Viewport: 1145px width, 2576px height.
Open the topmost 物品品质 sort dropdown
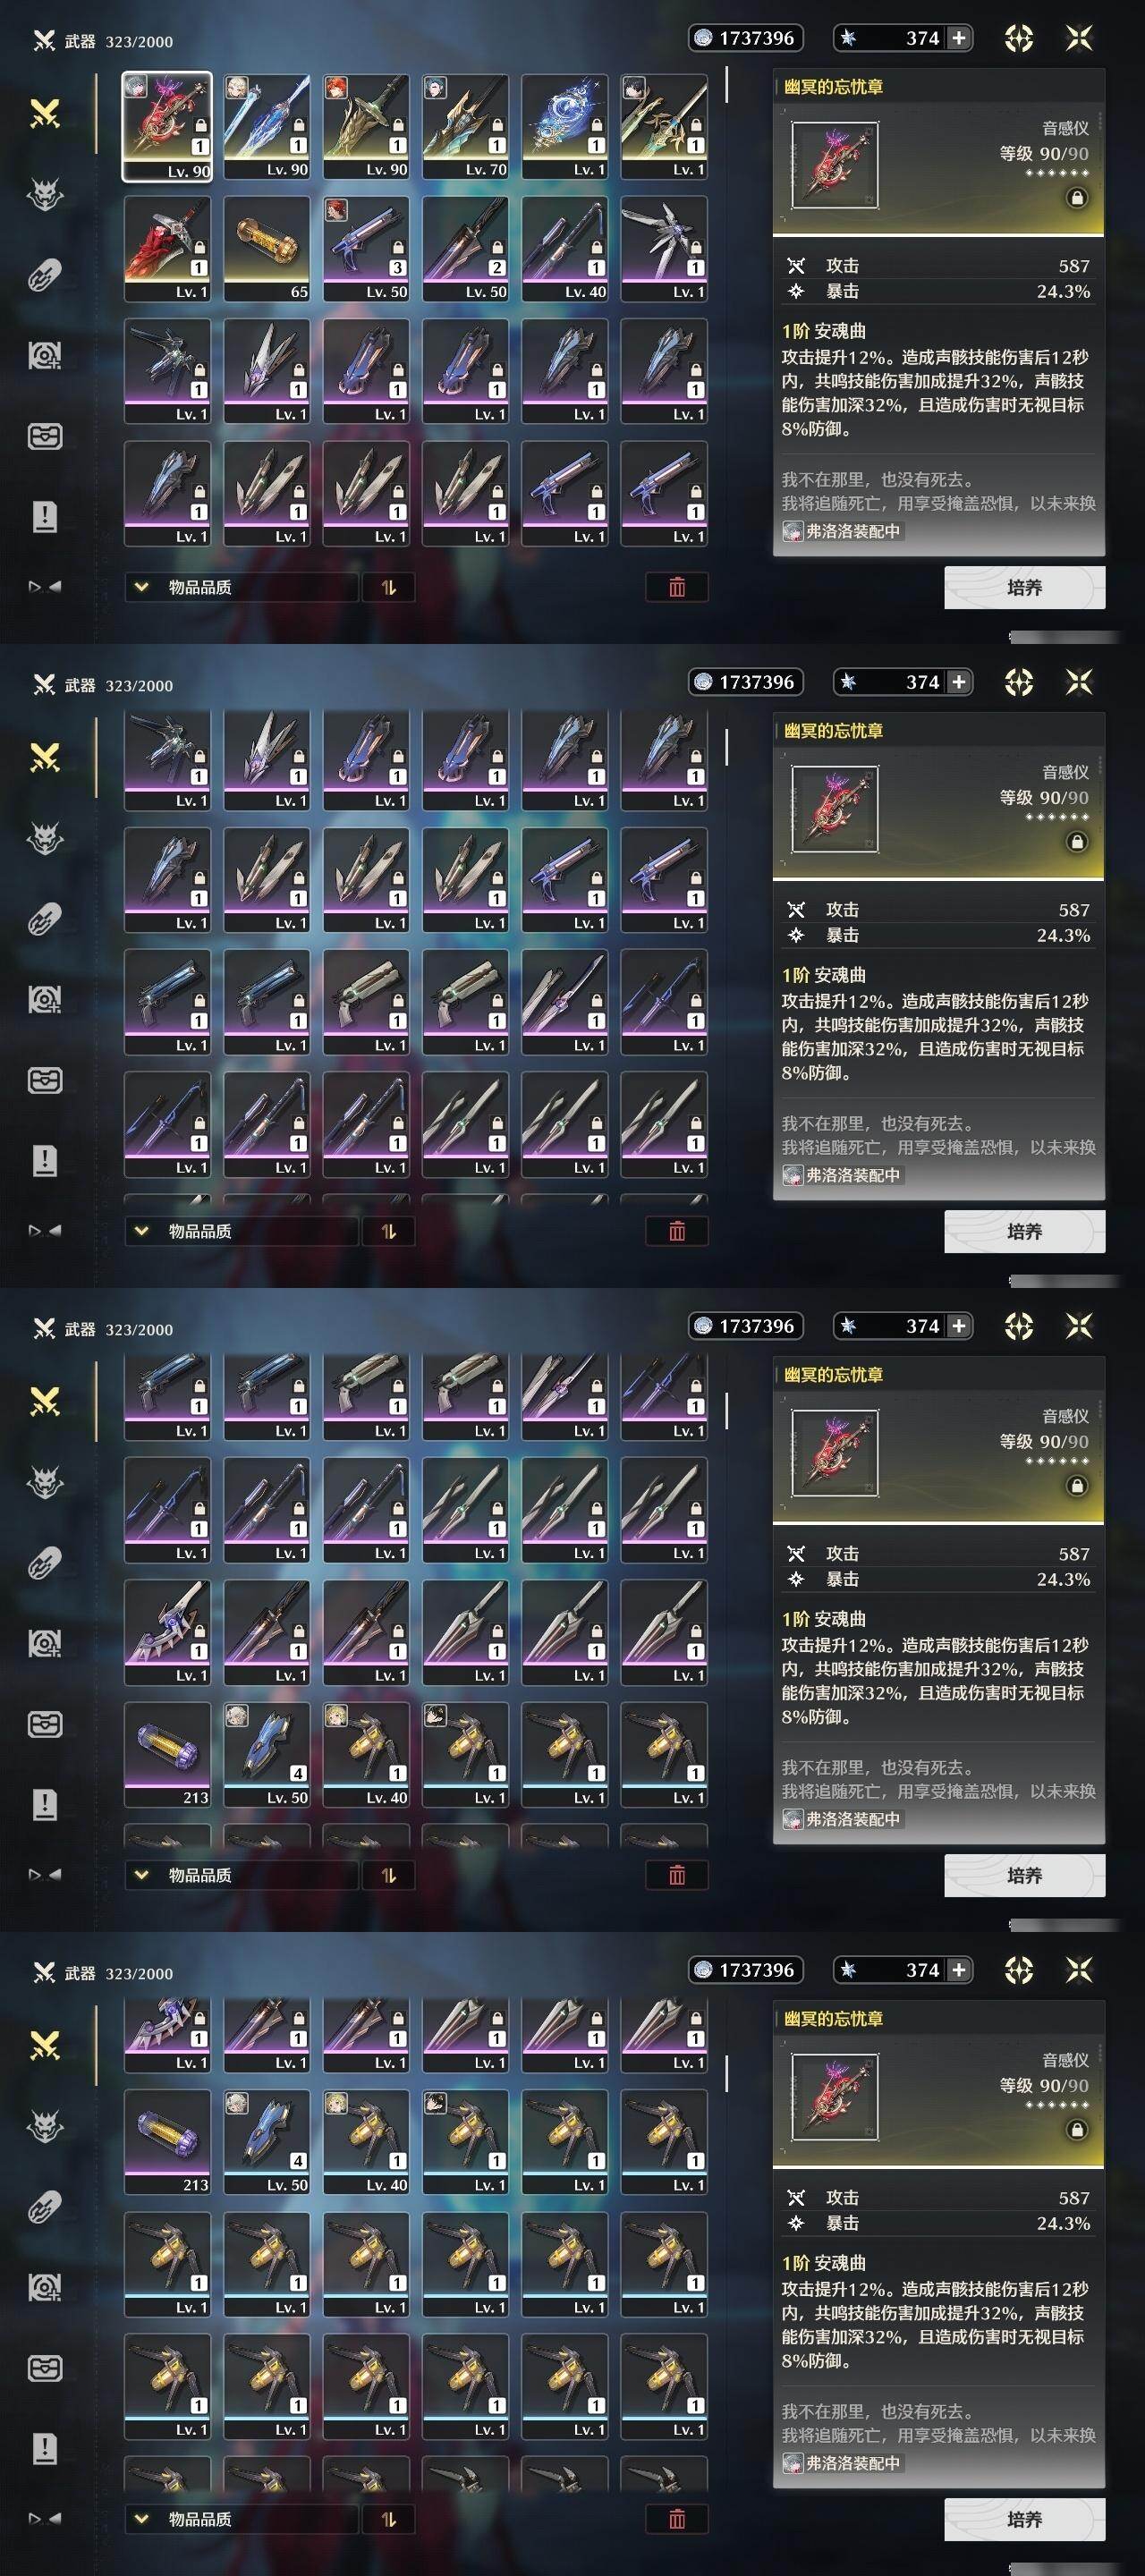coord(241,587)
